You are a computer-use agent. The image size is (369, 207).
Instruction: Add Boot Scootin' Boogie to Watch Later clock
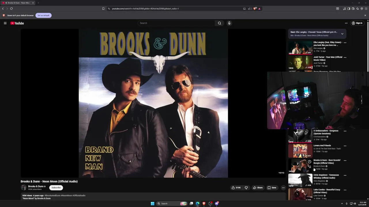310,162
